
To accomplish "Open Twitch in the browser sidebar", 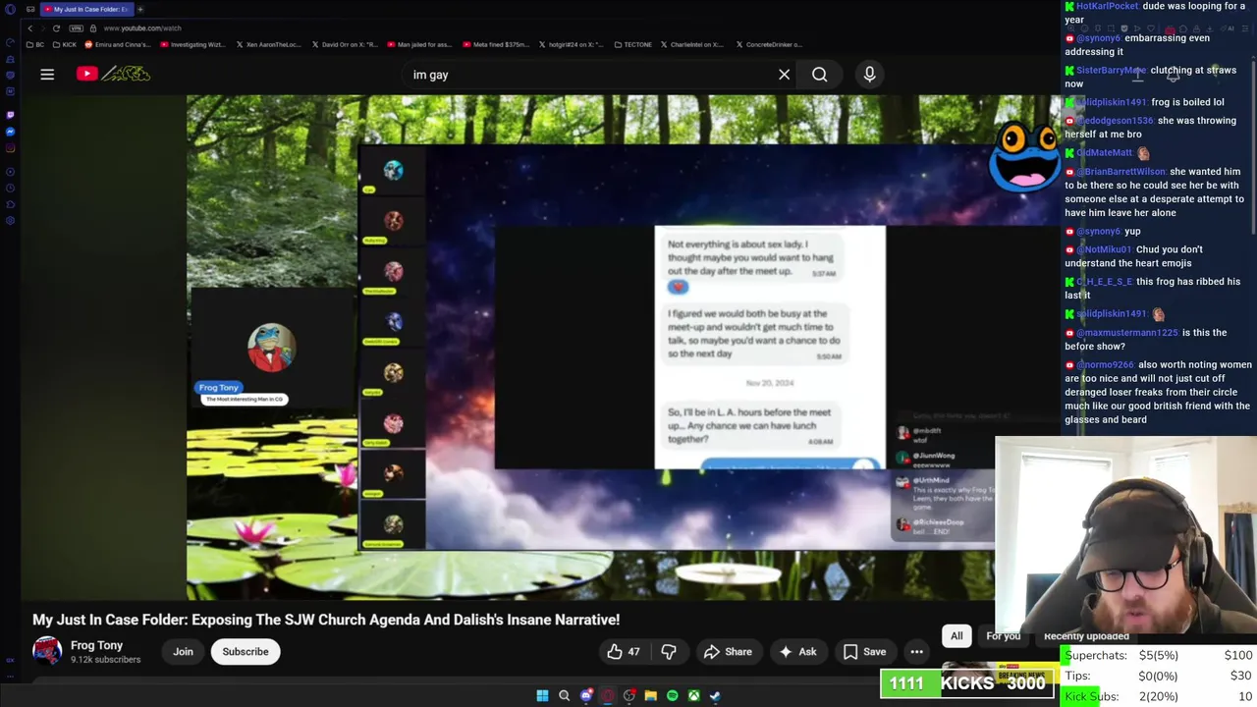I will pos(10,115).
